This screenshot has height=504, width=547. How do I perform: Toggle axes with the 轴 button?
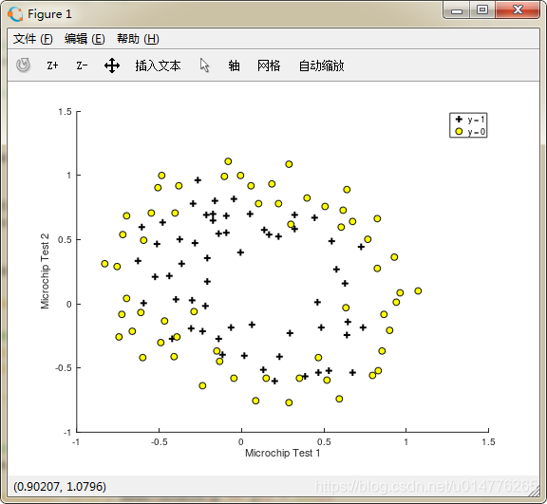coord(234,65)
